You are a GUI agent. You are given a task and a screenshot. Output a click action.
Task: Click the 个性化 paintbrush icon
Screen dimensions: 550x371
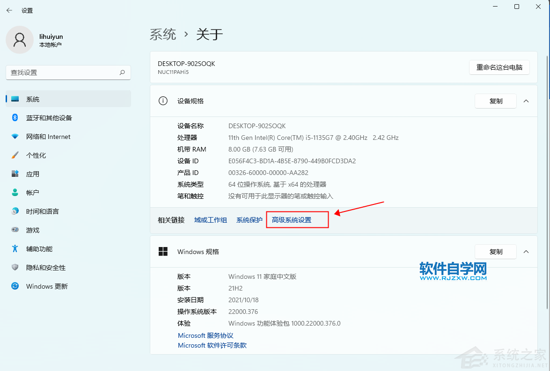pyautogui.click(x=15, y=155)
